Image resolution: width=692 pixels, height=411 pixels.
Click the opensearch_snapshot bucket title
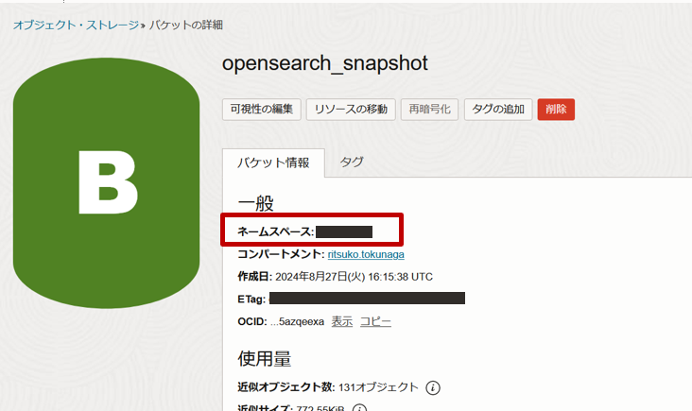pyautogui.click(x=325, y=63)
